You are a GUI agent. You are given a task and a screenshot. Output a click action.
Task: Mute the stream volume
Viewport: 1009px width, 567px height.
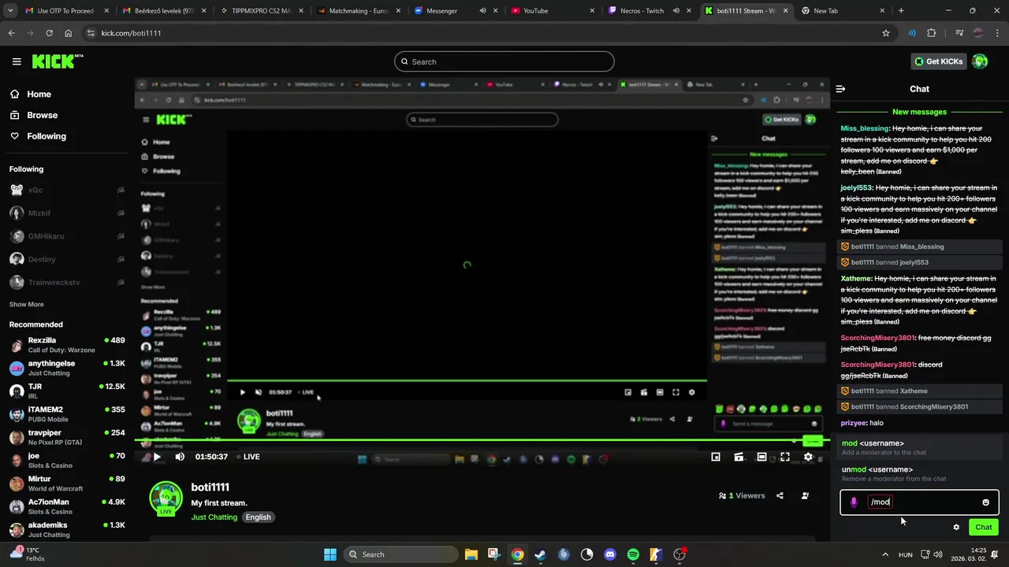pyautogui.click(x=180, y=457)
